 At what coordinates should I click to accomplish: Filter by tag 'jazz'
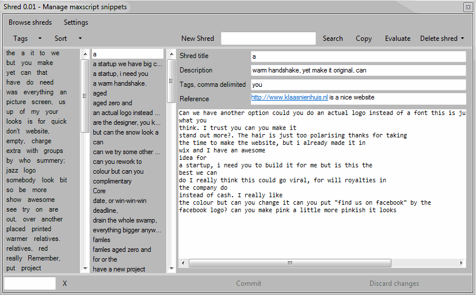[12, 170]
